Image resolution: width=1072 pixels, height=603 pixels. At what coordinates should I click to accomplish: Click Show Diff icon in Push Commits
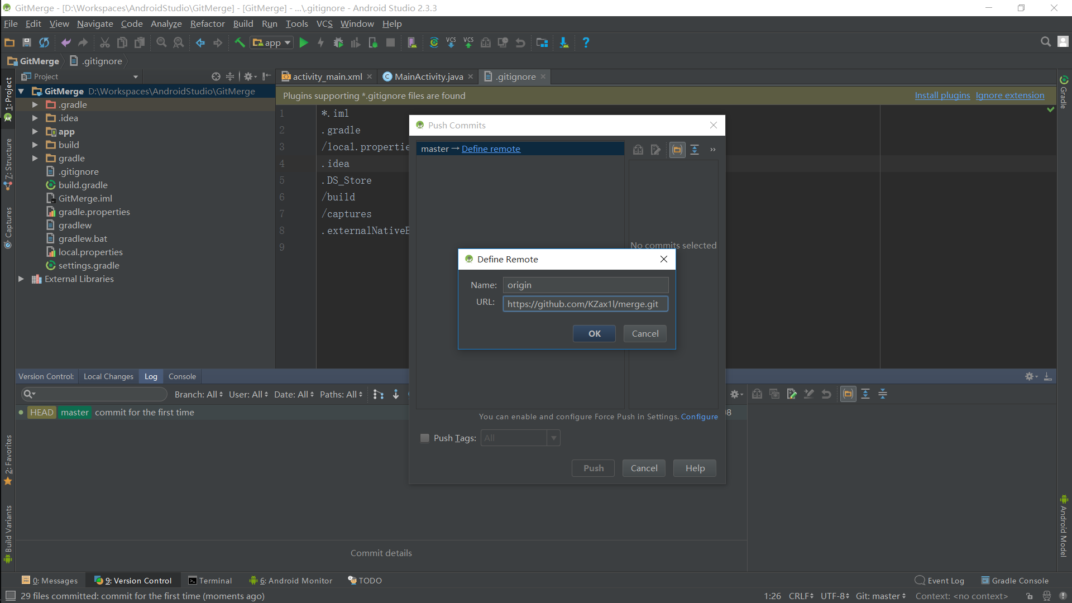point(638,150)
